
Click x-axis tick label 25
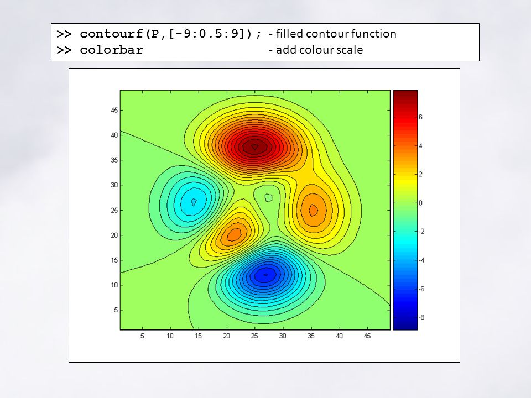pos(254,336)
